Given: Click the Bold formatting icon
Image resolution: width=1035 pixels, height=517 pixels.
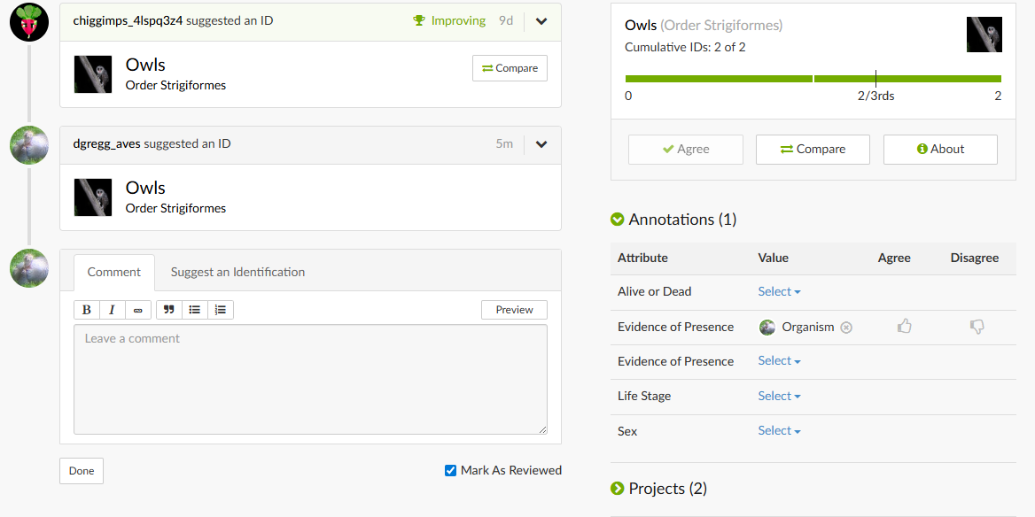Looking at the screenshot, I should coord(87,310).
